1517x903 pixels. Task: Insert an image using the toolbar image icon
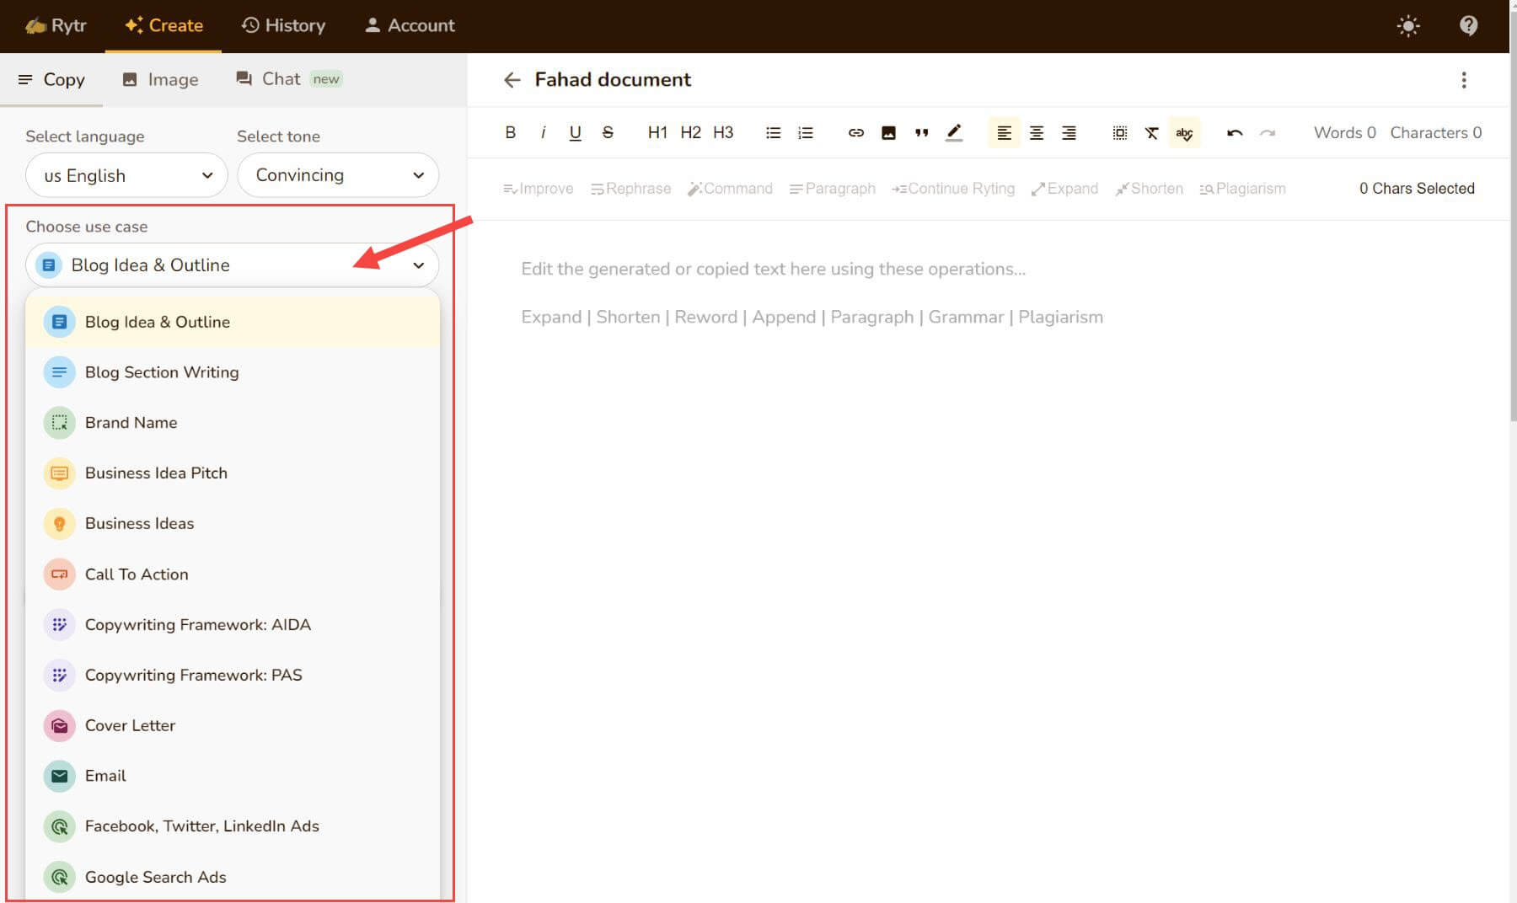coord(888,132)
